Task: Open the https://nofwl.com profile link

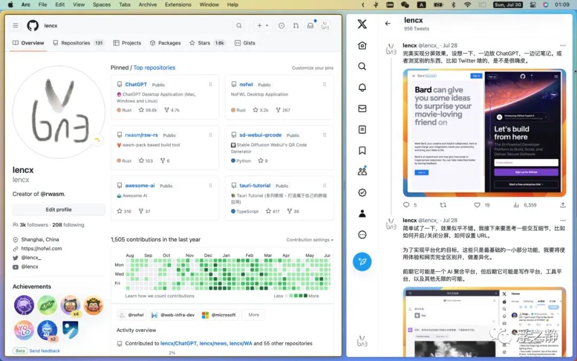Action: tap(41, 249)
